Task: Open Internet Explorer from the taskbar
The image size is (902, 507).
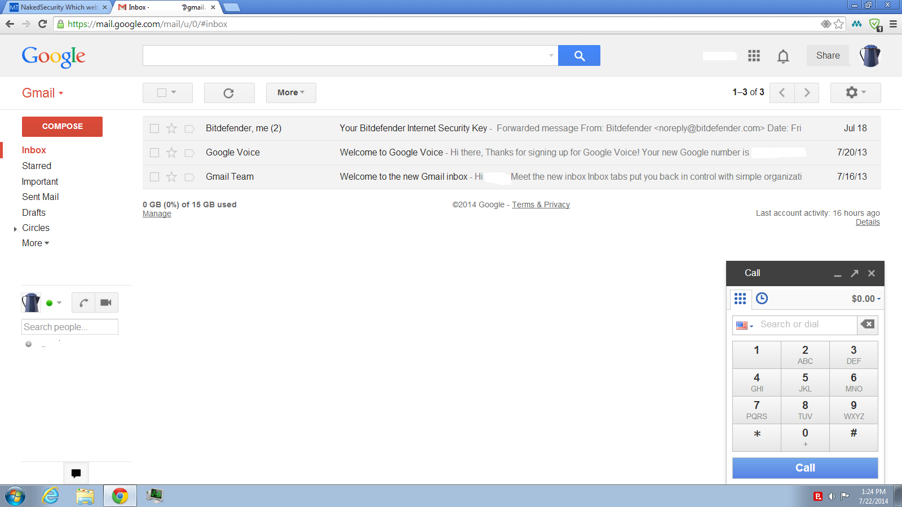Action: click(x=51, y=496)
